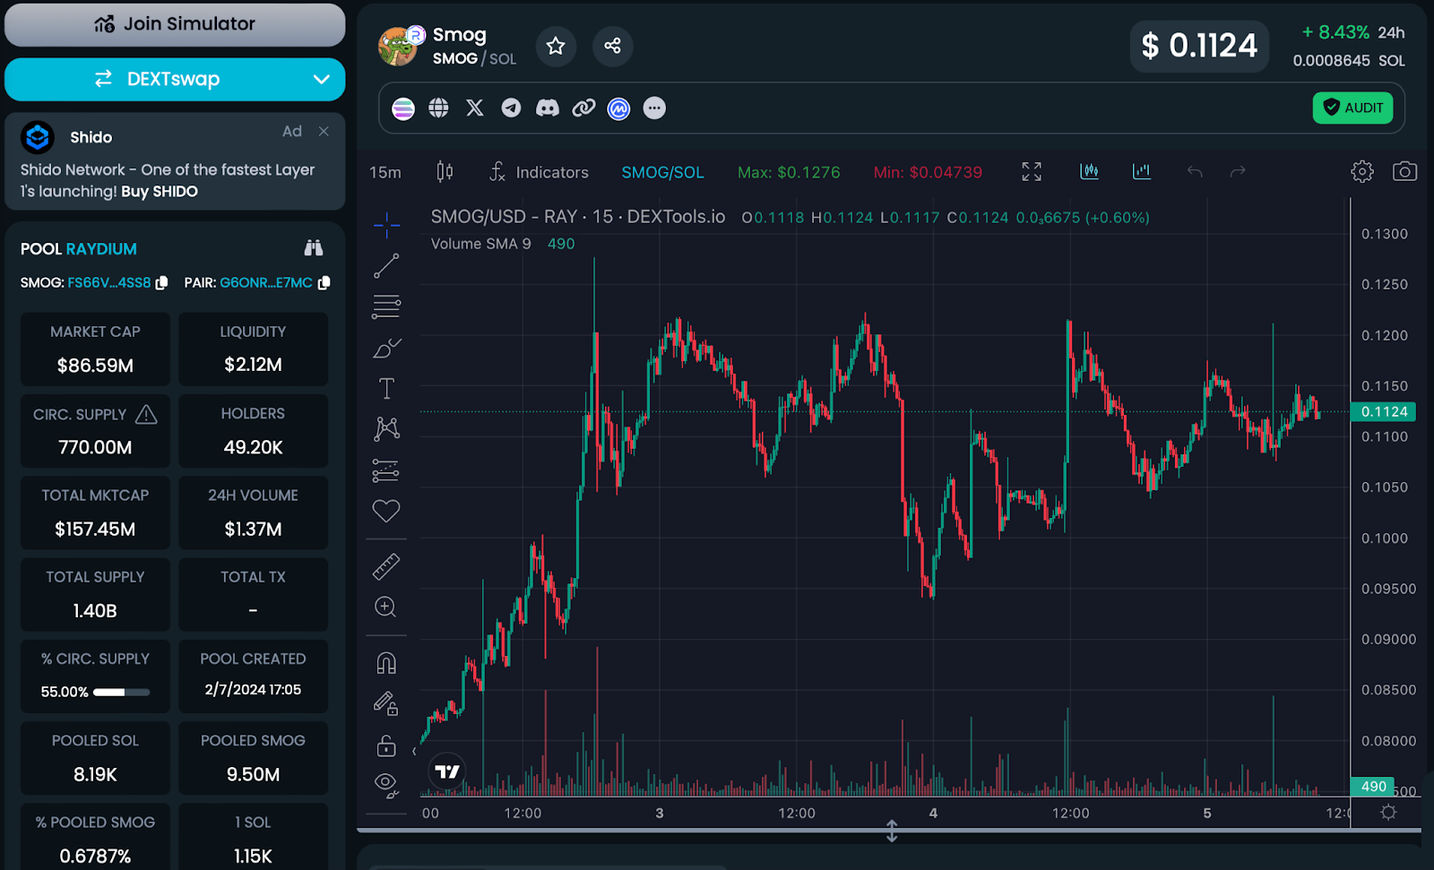Click the MARKET CAP $86.59M card
This screenshot has width=1434, height=870.
[x=95, y=349]
